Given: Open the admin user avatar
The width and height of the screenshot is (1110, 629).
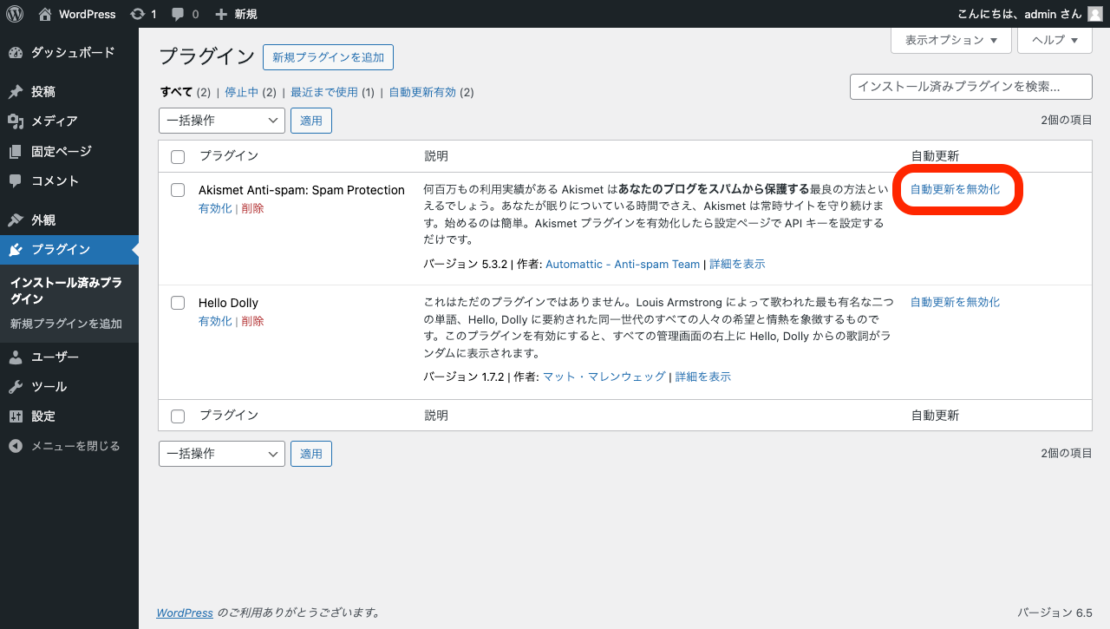Looking at the screenshot, I should (1095, 14).
